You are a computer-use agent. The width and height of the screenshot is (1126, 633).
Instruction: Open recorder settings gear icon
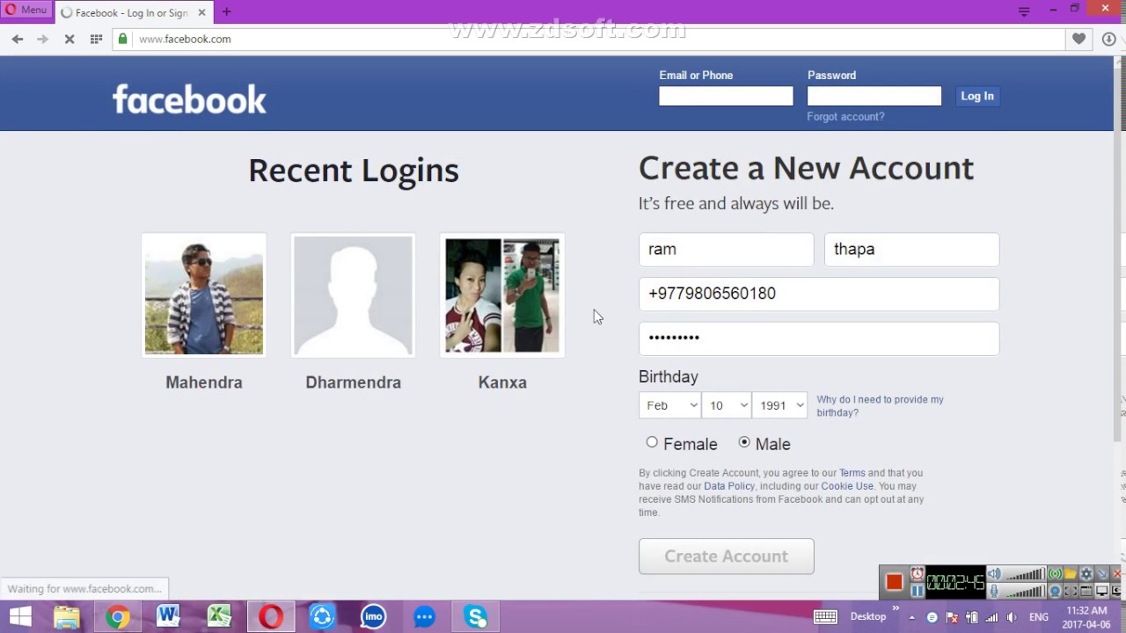[1086, 574]
